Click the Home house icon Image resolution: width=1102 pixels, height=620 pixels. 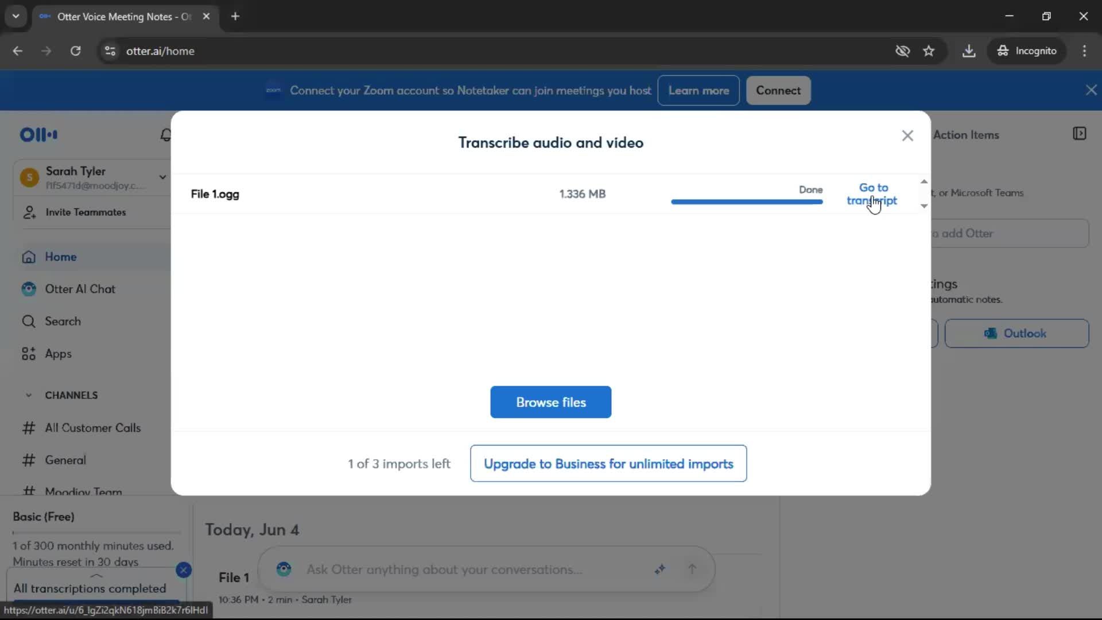click(29, 257)
